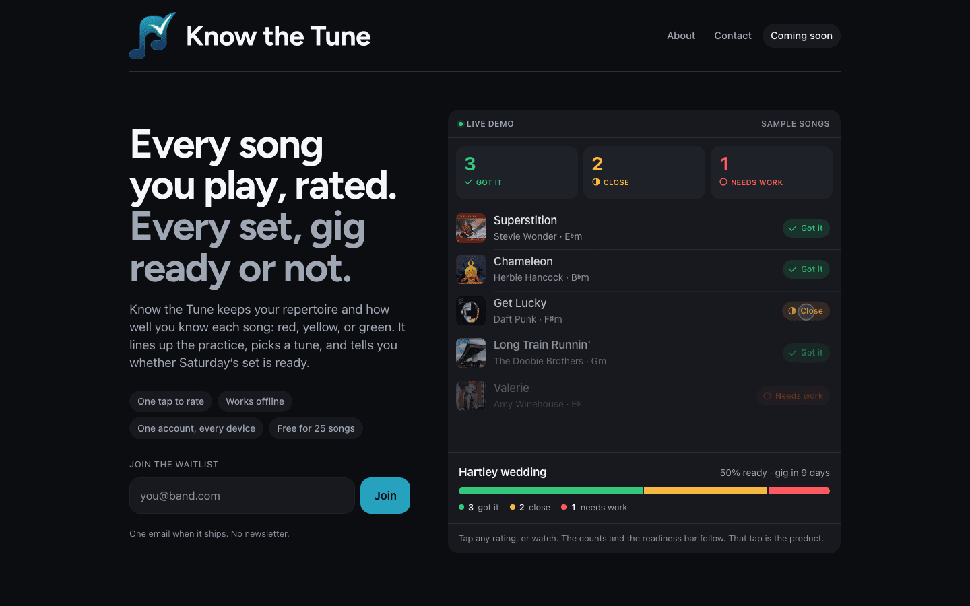This screenshot has width=970, height=606.
Task: Click the green dot beside LIVE DEMO
Action: (x=461, y=124)
